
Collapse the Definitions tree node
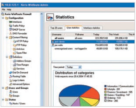7,57
